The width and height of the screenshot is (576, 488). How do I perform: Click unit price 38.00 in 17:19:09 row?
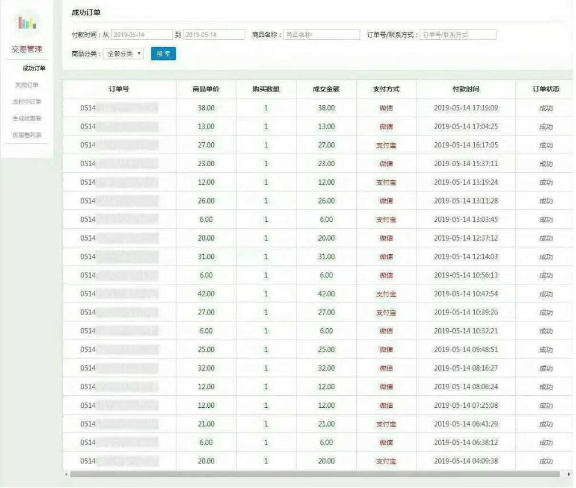click(206, 108)
